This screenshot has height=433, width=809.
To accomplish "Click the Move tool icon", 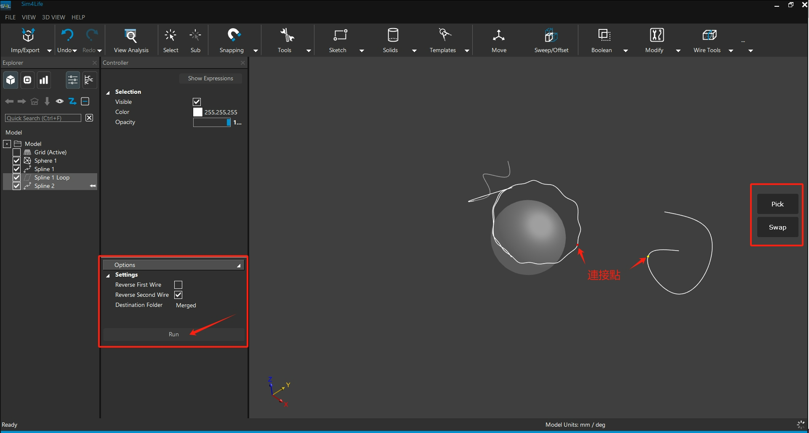I will (x=499, y=36).
